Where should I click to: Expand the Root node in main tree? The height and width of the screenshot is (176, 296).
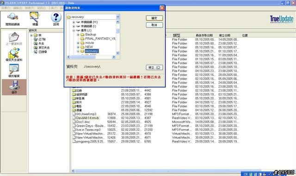(31, 35)
